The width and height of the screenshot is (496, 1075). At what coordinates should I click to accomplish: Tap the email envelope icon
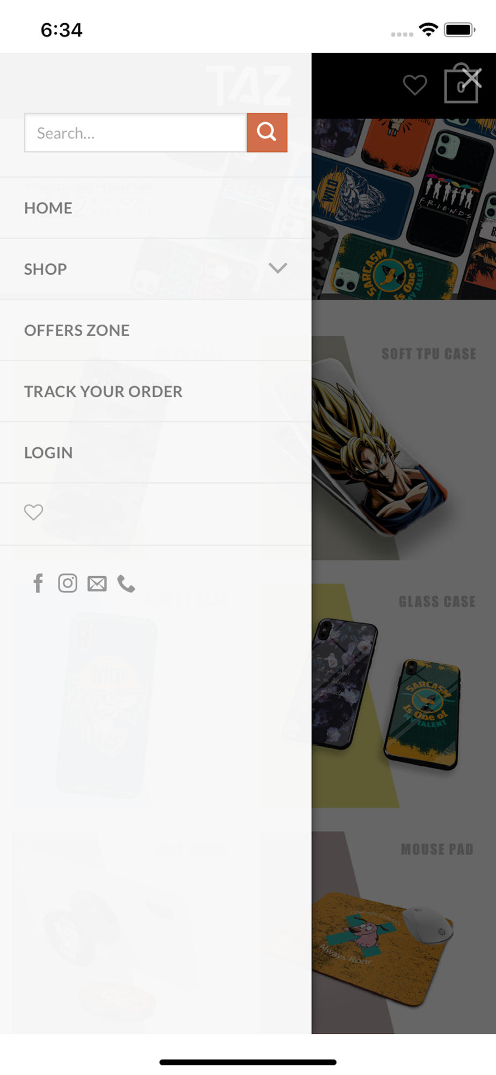(97, 584)
